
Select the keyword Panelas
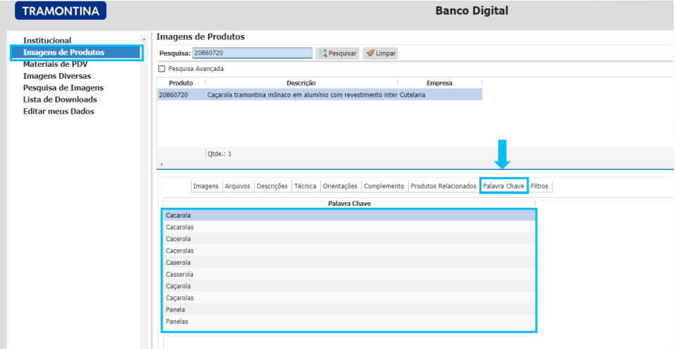pos(349,322)
